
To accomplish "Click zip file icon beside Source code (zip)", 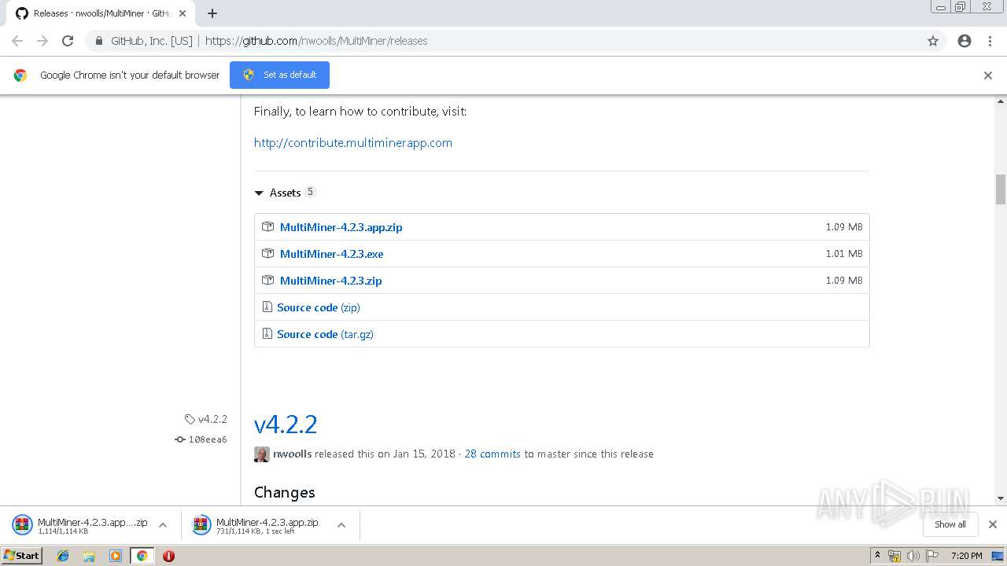I will [267, 307].
